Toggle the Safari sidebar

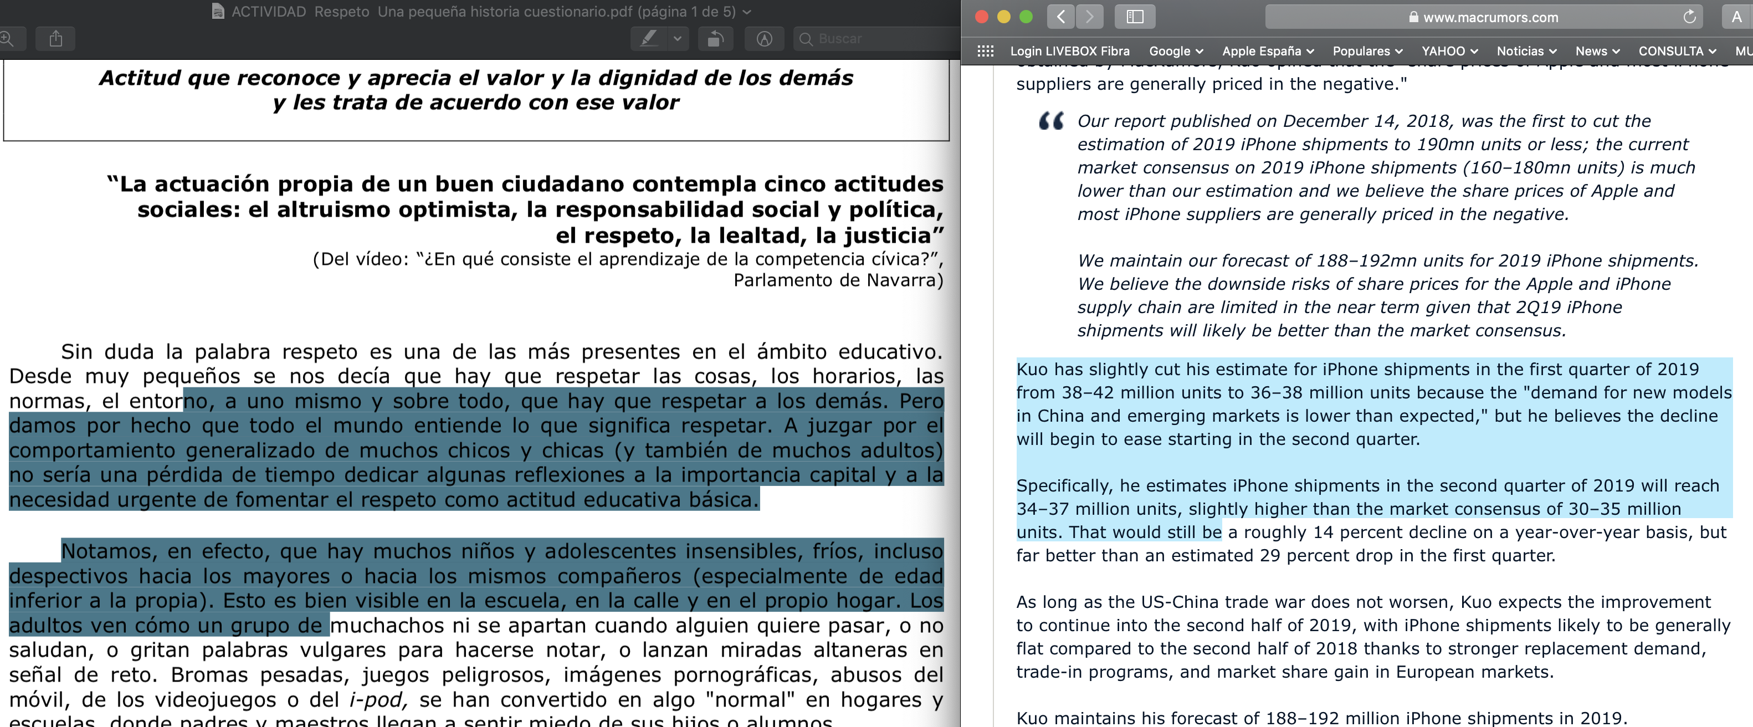1135,17
